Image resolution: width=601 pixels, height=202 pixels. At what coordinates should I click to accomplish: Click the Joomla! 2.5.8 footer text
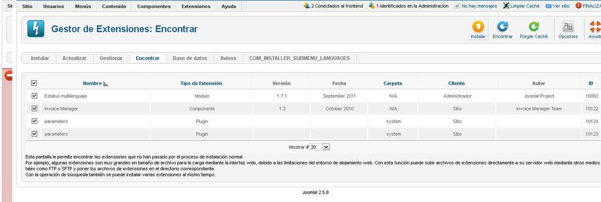pyautogui.click(x=315, y=192)
